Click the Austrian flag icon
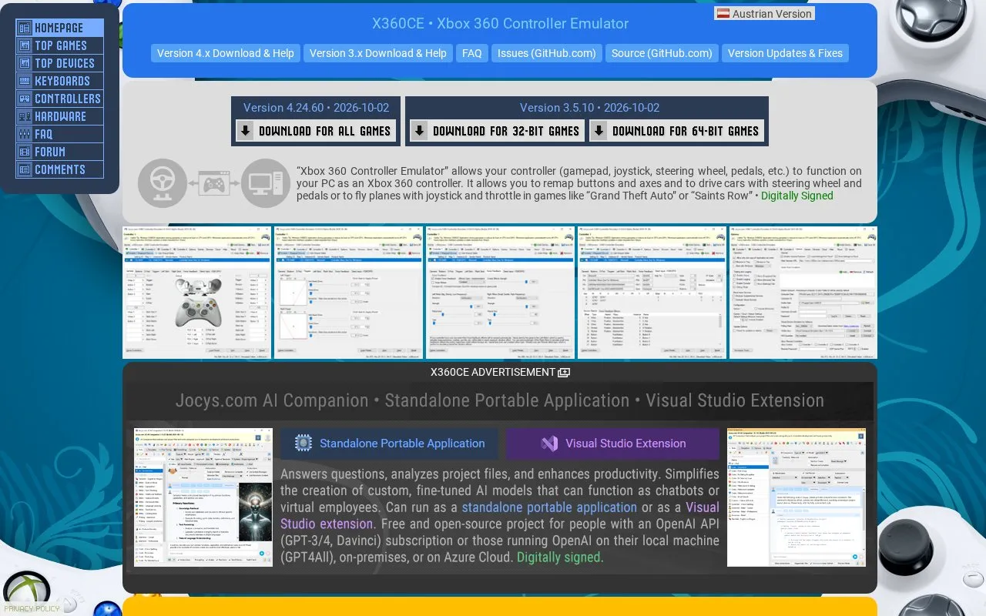 [x=723, y=14]
